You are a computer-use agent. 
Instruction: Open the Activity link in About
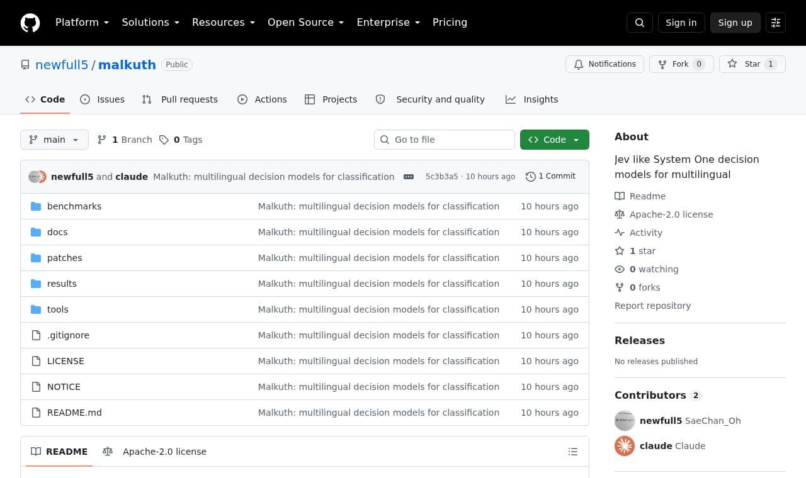(x=639, y=233)
